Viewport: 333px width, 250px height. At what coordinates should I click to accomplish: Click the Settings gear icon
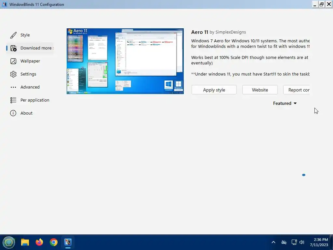pos(13,74)
